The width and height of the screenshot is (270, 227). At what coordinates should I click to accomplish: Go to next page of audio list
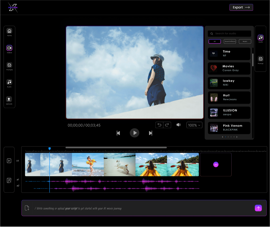pos(237,137)
